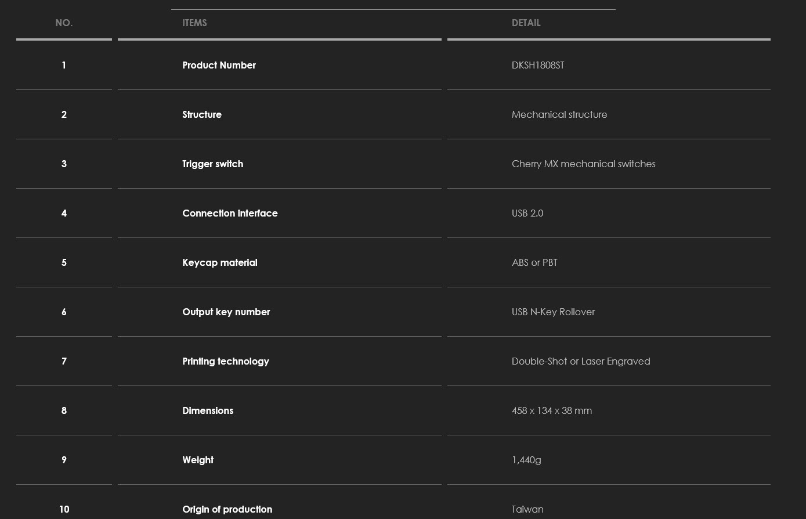Click the DETAIL column header
Screen dimensions: 806x519
pyautogui.click(x=526, y=23)
